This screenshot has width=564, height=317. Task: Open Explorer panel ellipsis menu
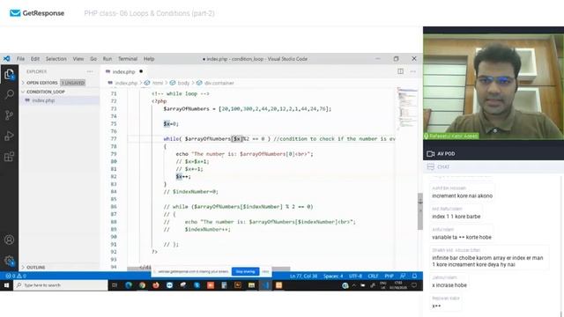tap(90, 71)
